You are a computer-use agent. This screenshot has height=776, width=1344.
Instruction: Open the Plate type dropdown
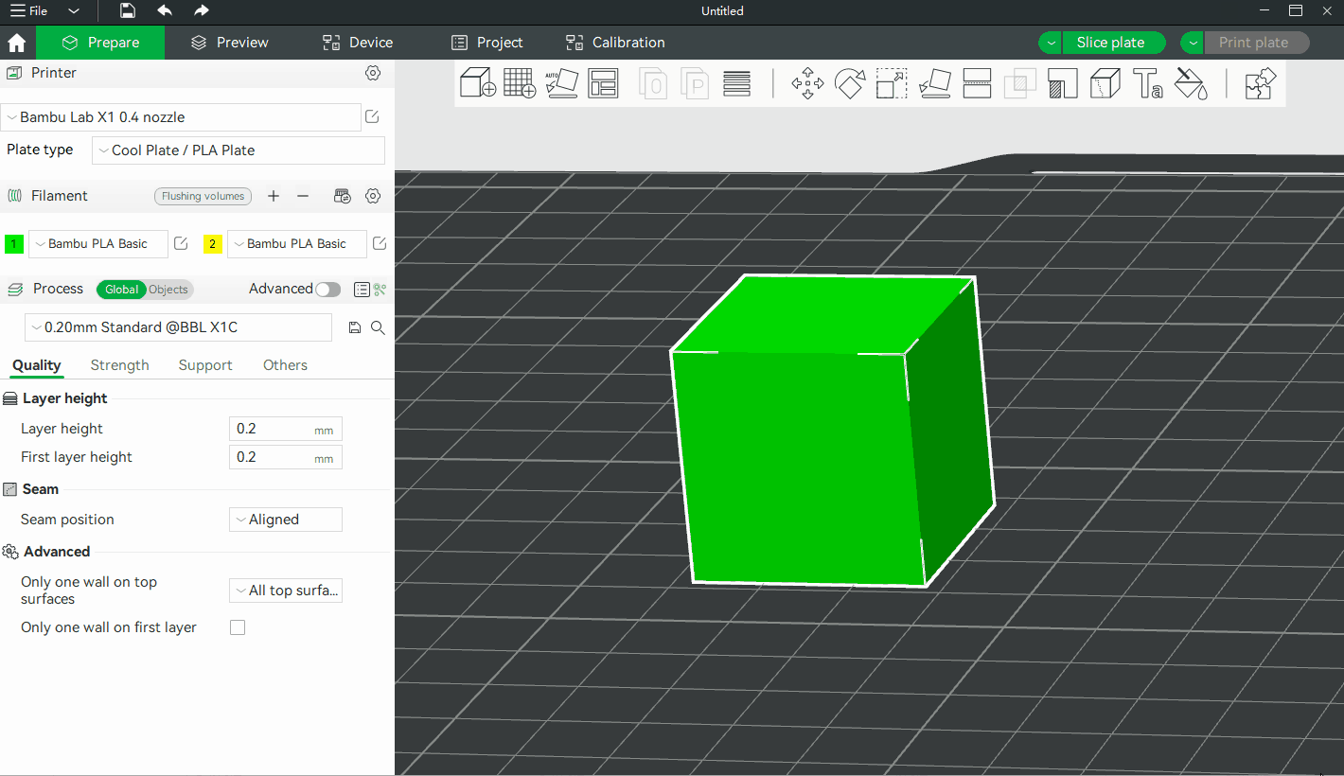click(239, 150)
